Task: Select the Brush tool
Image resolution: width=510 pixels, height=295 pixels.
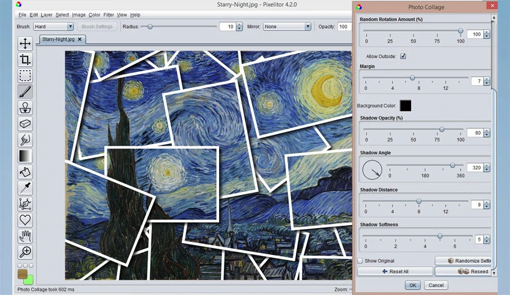Action: coord(25,91)
